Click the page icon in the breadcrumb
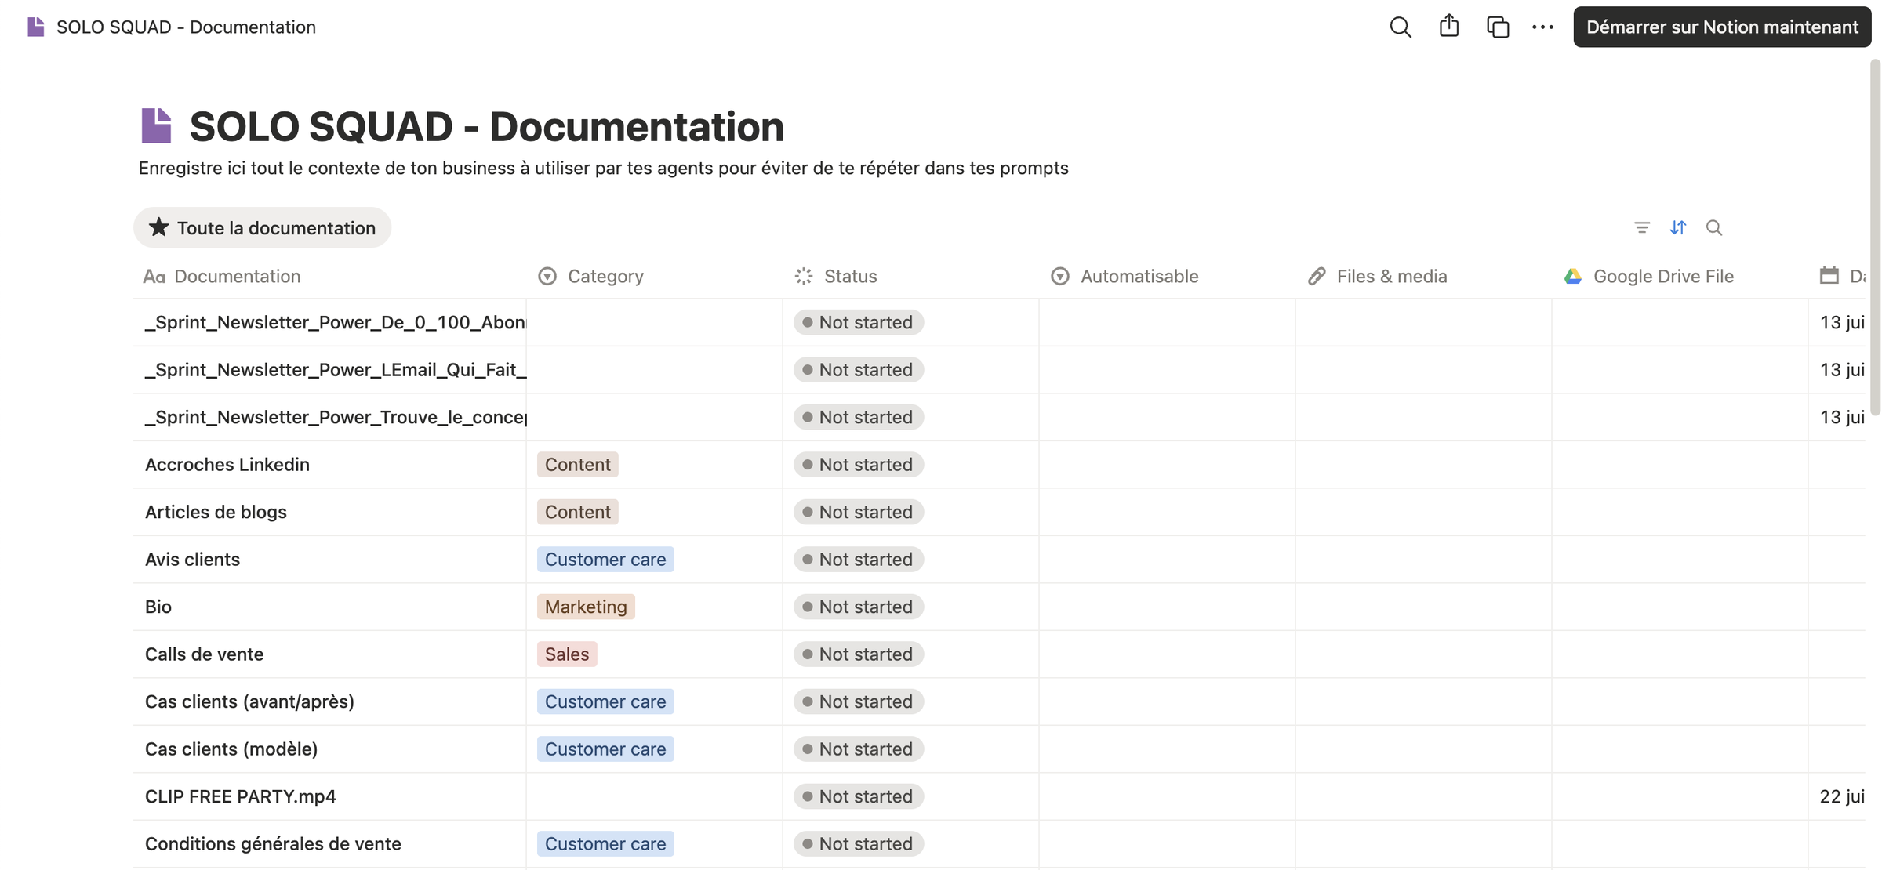Image resolution: width=1882 pixels, height=870 pixels. click(x=36, y=27)
